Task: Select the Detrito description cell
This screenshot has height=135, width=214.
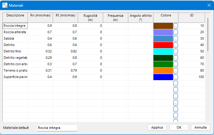Action: click(15, 45)
